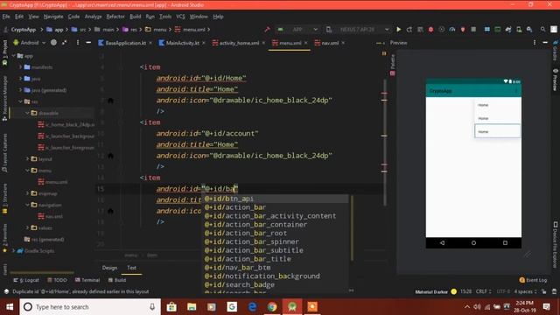This screenshot has width=560, height=315.
Task: Click the highlighted Home item in preview menu
Action: click(x=497, y=131)
